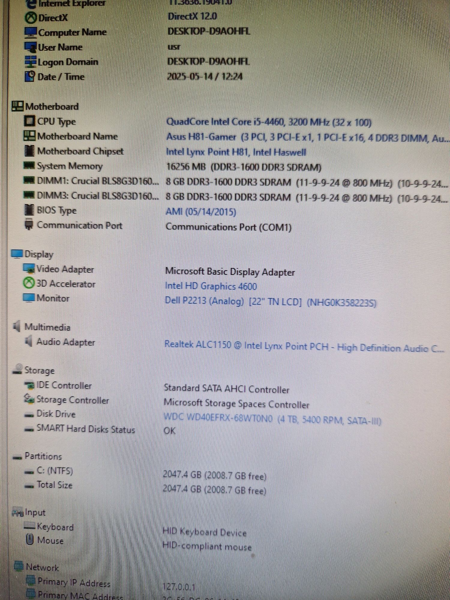
Task: Click the Motherboard Name row icon
Action: pos(29,136)
